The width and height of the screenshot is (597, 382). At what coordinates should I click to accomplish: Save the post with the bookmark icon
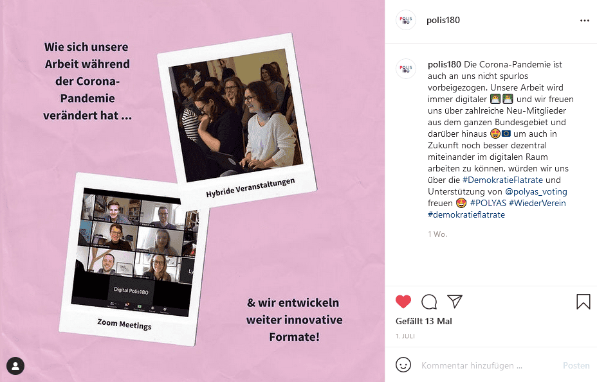[583, 301]
